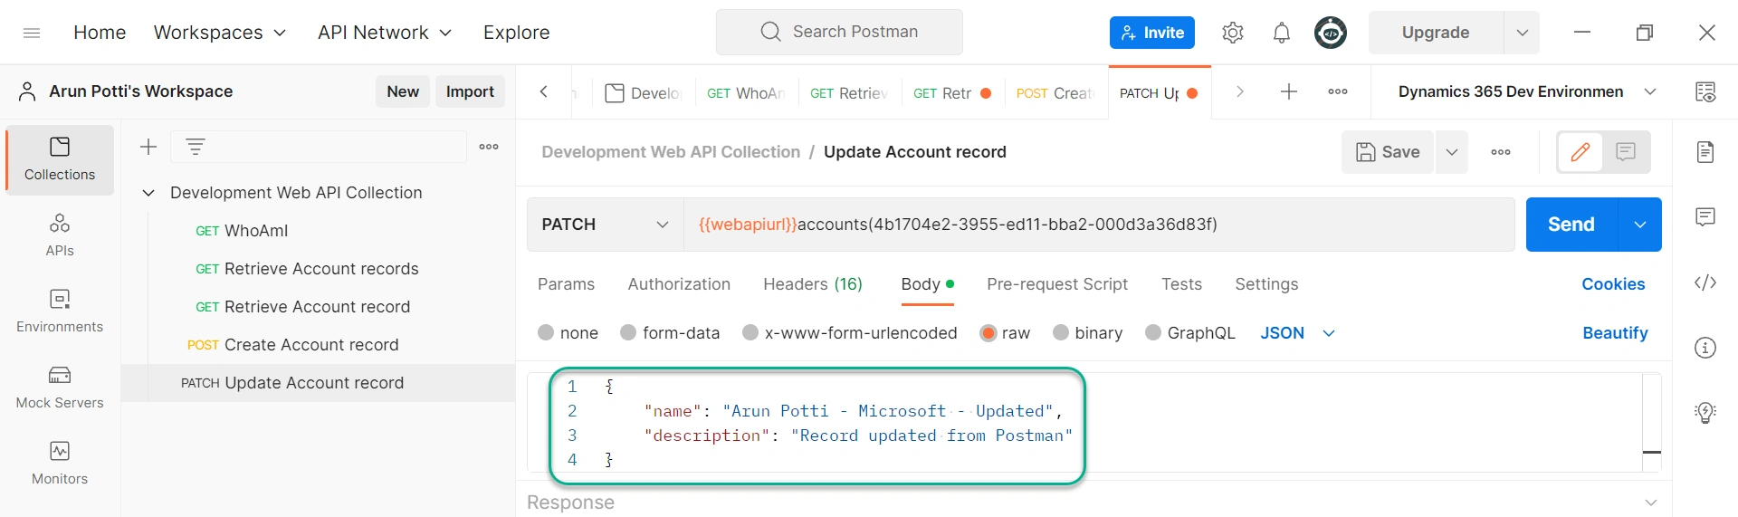Switch to comment mode icon

(x=1626, y=152)
